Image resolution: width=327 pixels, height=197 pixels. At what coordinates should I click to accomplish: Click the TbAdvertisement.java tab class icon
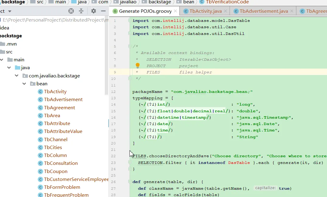click(236, 11)
